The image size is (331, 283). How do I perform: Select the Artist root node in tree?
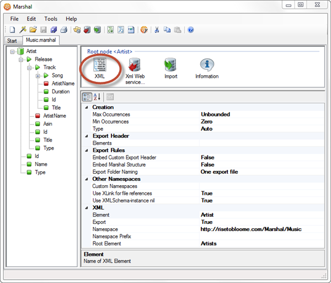click(31, 51)
